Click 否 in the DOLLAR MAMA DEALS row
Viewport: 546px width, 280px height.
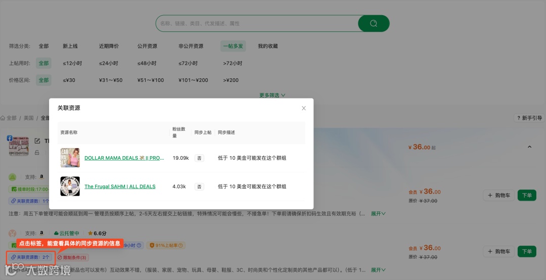(x=199, y=158)
